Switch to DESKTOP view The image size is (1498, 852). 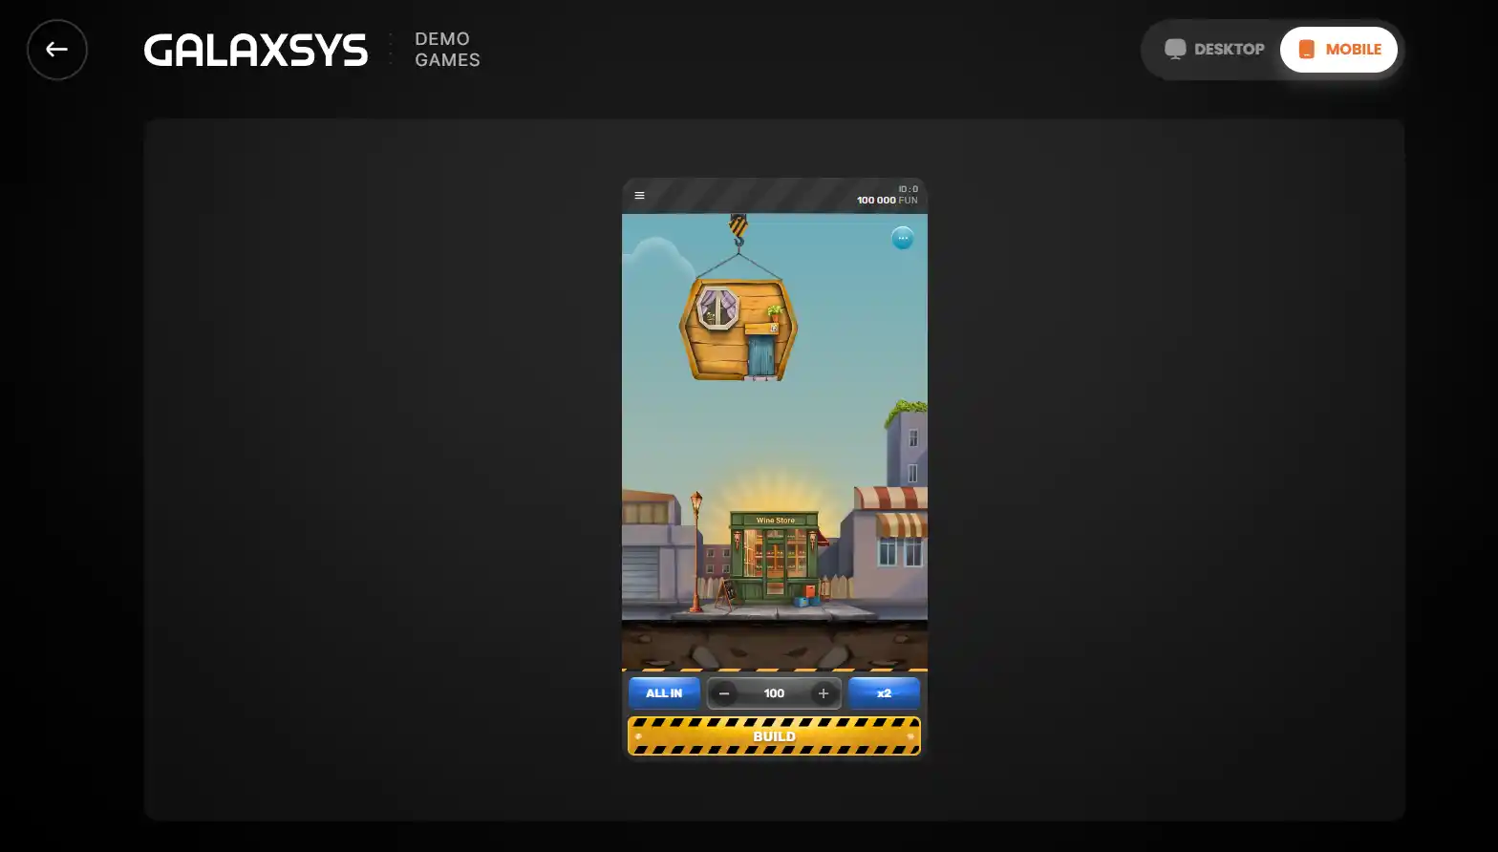click(1214, 49)
